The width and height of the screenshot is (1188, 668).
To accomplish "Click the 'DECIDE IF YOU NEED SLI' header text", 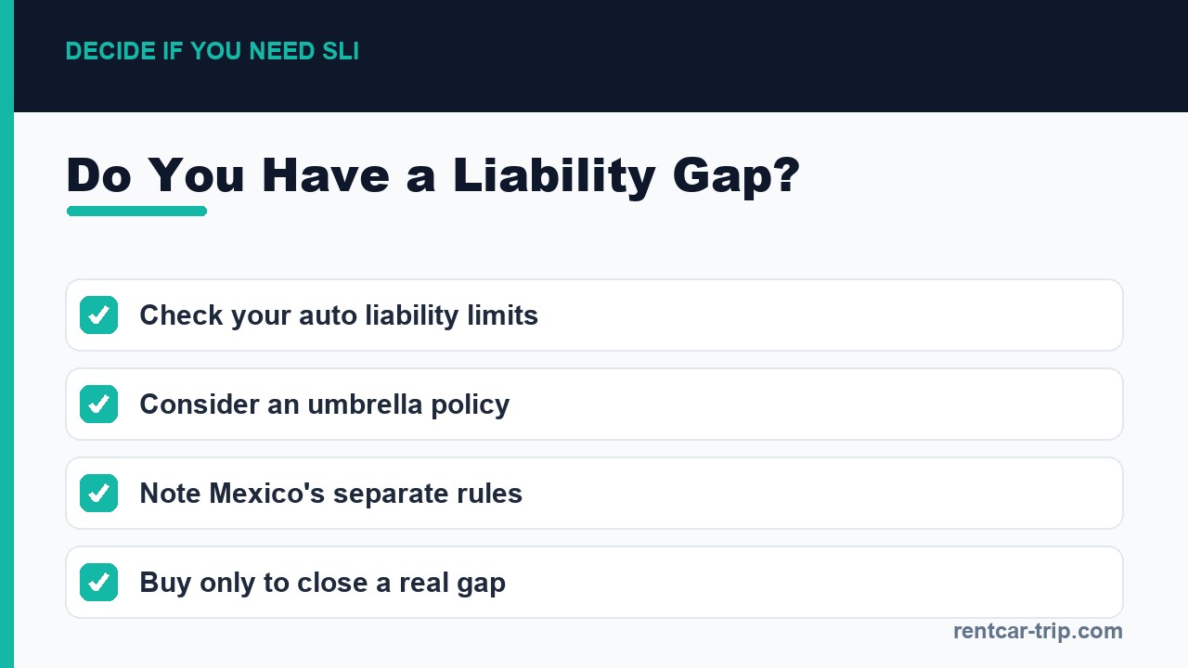I will tap(212, 52).
